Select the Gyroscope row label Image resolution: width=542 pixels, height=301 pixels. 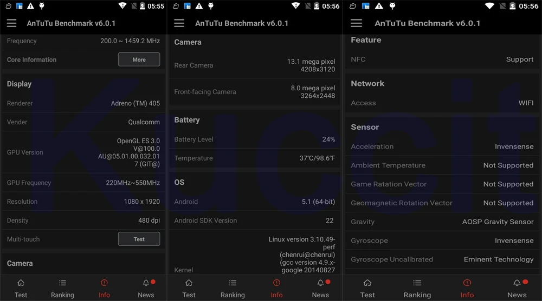point(369,240)
